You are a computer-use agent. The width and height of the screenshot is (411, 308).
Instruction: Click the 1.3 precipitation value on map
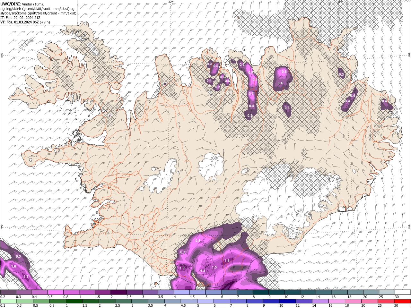click(203, 271)
